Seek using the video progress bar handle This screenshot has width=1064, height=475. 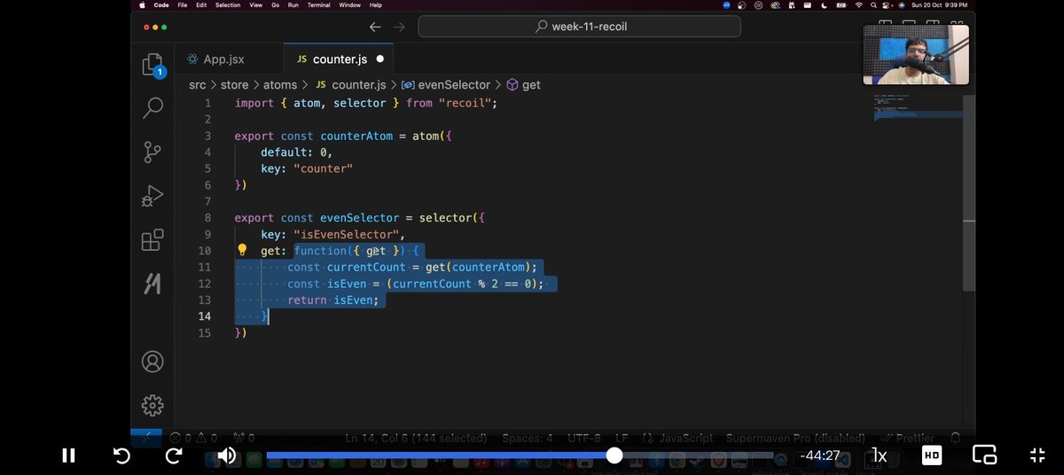tap(614, 456)
